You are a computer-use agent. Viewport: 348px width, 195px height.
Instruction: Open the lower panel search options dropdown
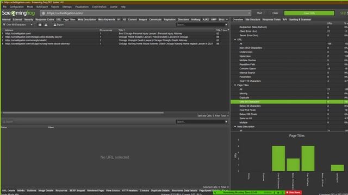click(x=226, y=122)
